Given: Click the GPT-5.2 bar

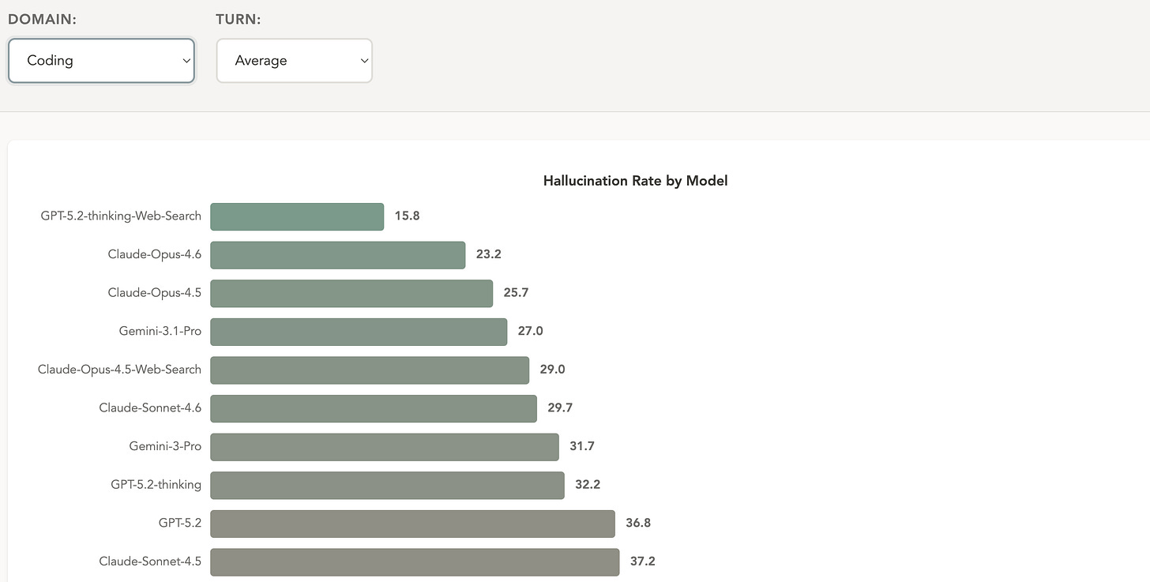Looking at the screenshot, I should [412, 524].
